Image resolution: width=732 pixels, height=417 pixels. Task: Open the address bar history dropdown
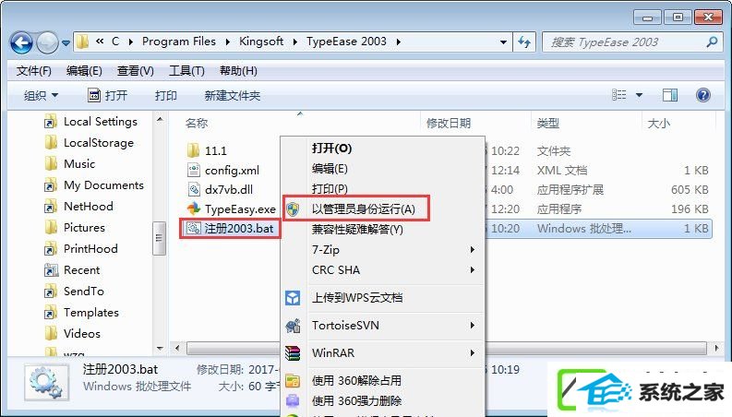(x=503, y=42)
